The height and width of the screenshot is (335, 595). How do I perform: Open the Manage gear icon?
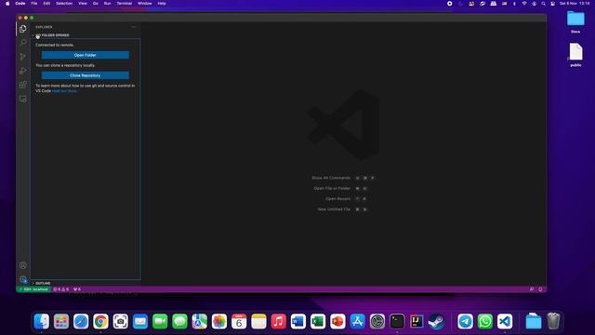tap(23, 279)
